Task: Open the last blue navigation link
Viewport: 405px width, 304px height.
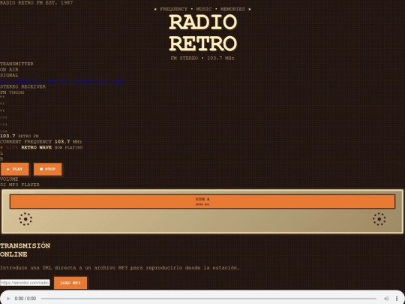Action: pos(111,81)
